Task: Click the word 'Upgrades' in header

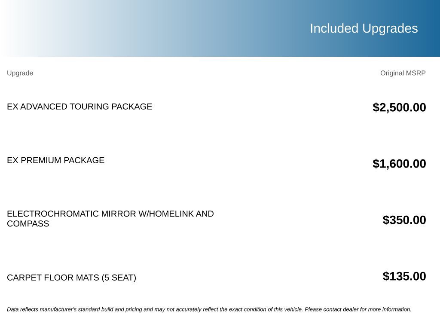Action: pos(390,29)
